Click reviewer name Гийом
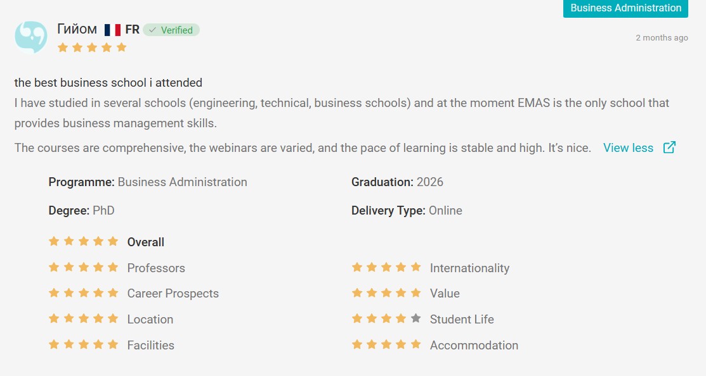706x376 pixels. click(77, 29)
